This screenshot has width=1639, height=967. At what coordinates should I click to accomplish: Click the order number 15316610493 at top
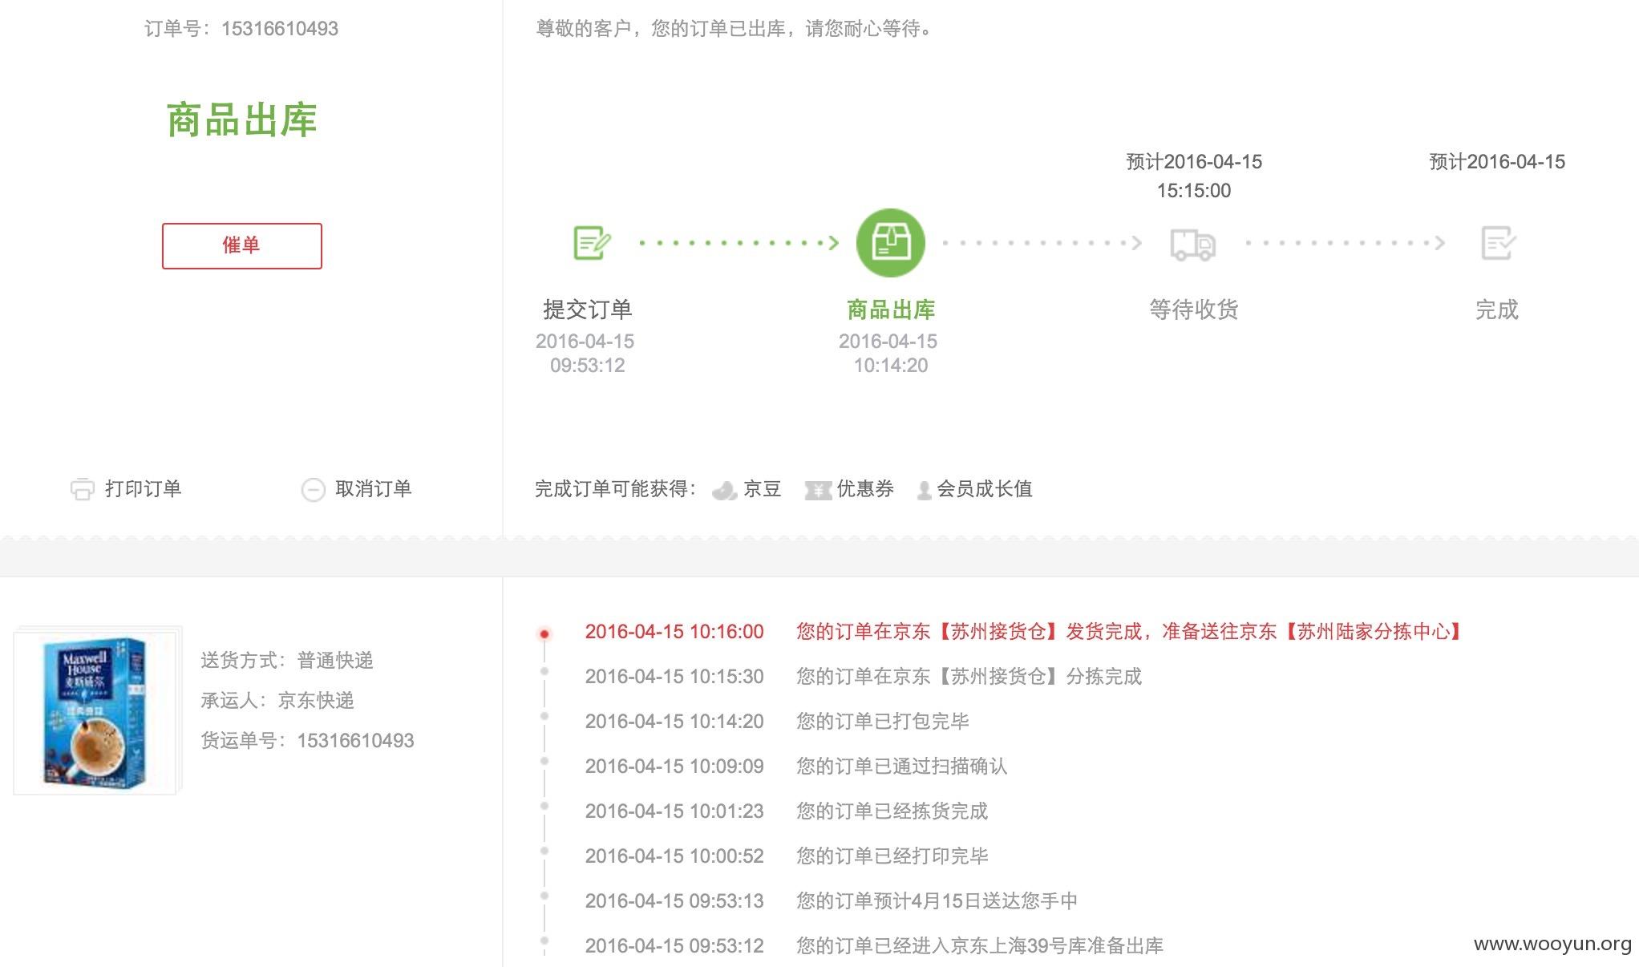280,29
